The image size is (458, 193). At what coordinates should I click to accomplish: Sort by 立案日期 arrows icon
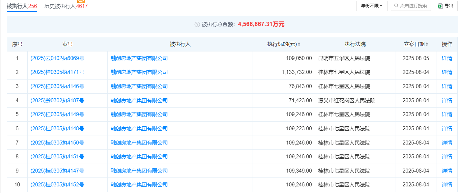[427, 44]
